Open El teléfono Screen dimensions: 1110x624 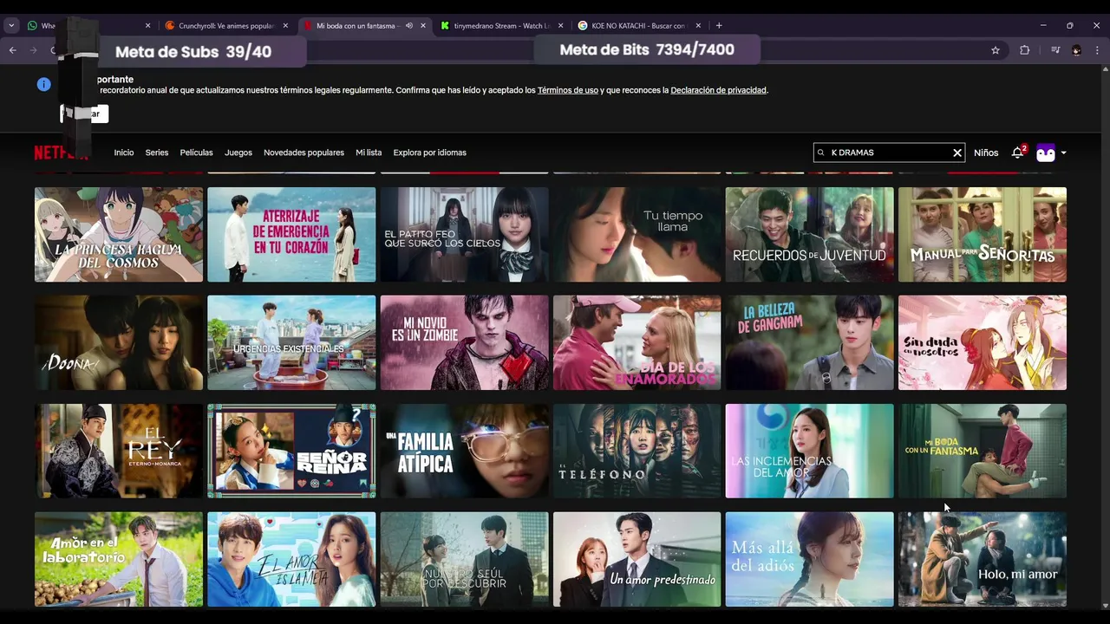tap(637, 452)
